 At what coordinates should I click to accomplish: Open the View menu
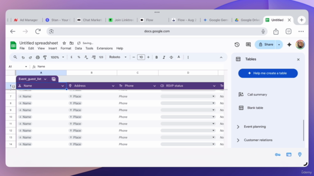[x=41, y=48]
